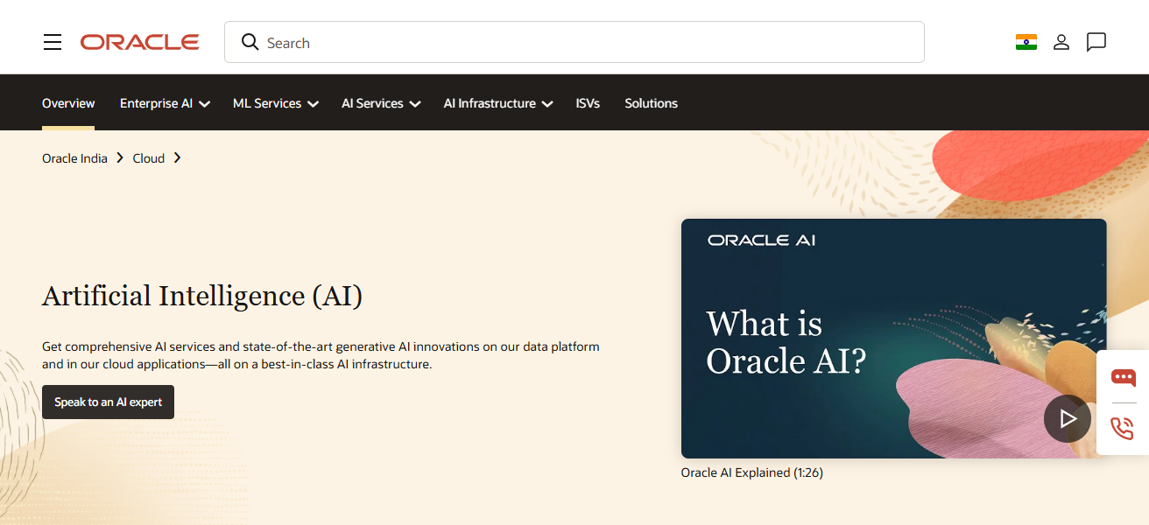1149x525 pixels.
Task: Click the search magnifier icon
Action: click(250, 42)
